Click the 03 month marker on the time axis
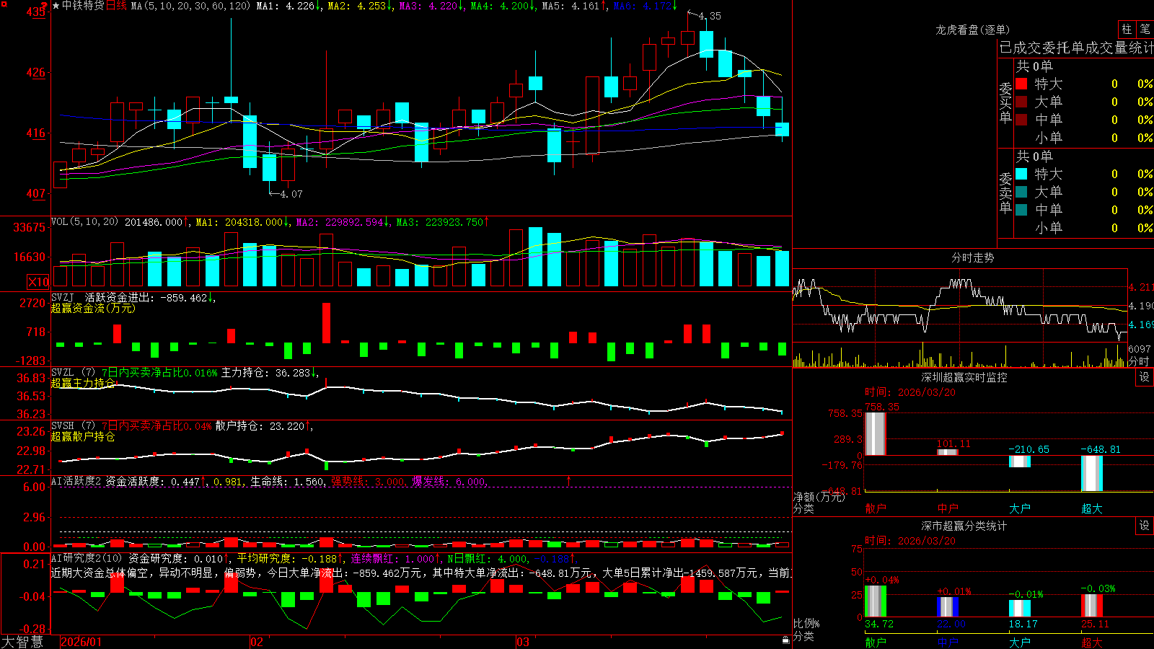The height and width of the screenshot is (649, 1154). (523, 642)
